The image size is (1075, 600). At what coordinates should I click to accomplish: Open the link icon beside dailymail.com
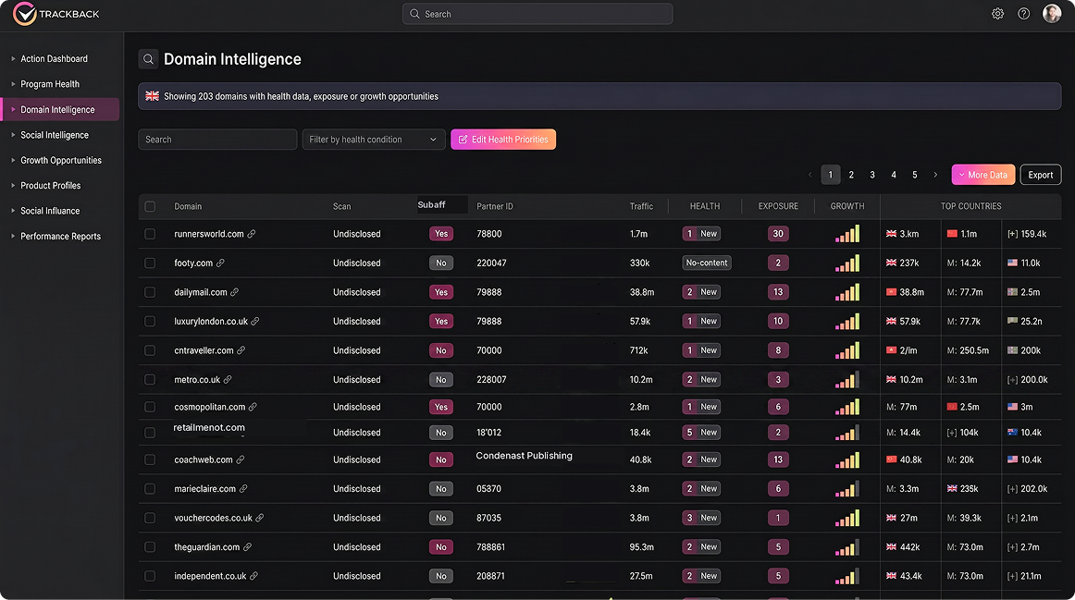[x=234, y=292]
